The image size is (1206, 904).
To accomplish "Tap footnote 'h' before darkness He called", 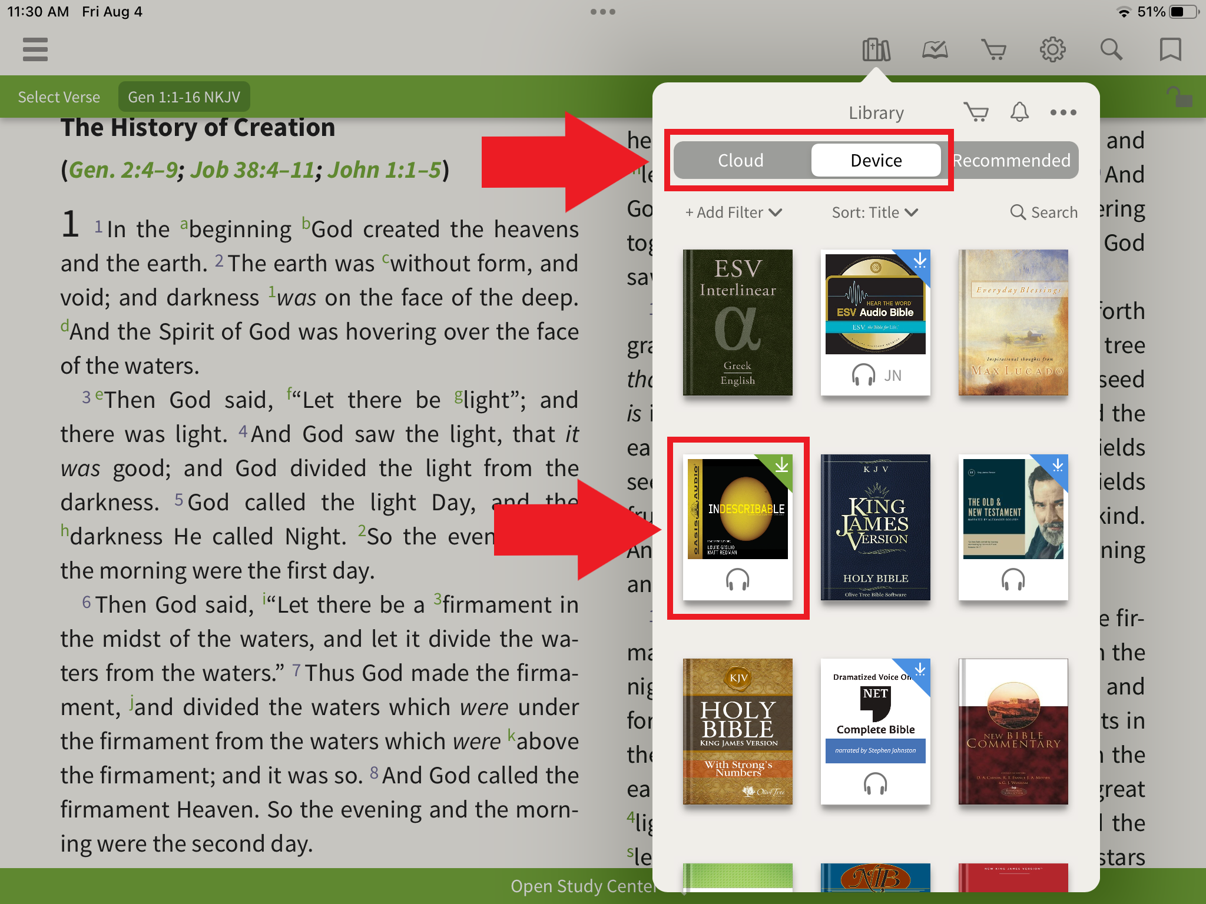I will (65, 530).
